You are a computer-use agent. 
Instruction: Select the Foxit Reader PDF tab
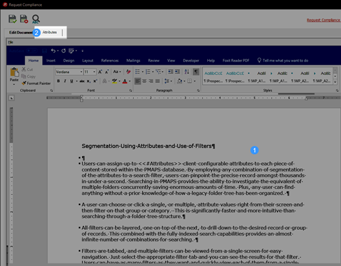tap(236, 61)
